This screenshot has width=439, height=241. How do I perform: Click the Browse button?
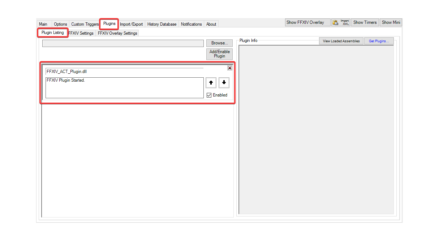click(x=219, y=43)
